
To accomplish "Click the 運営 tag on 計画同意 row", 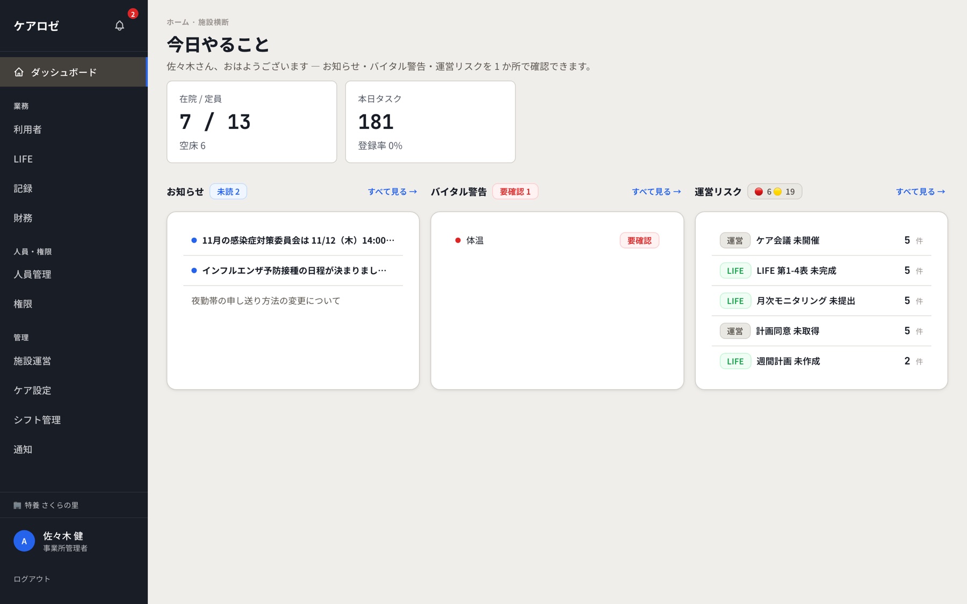I will click(x=735, y=331).
